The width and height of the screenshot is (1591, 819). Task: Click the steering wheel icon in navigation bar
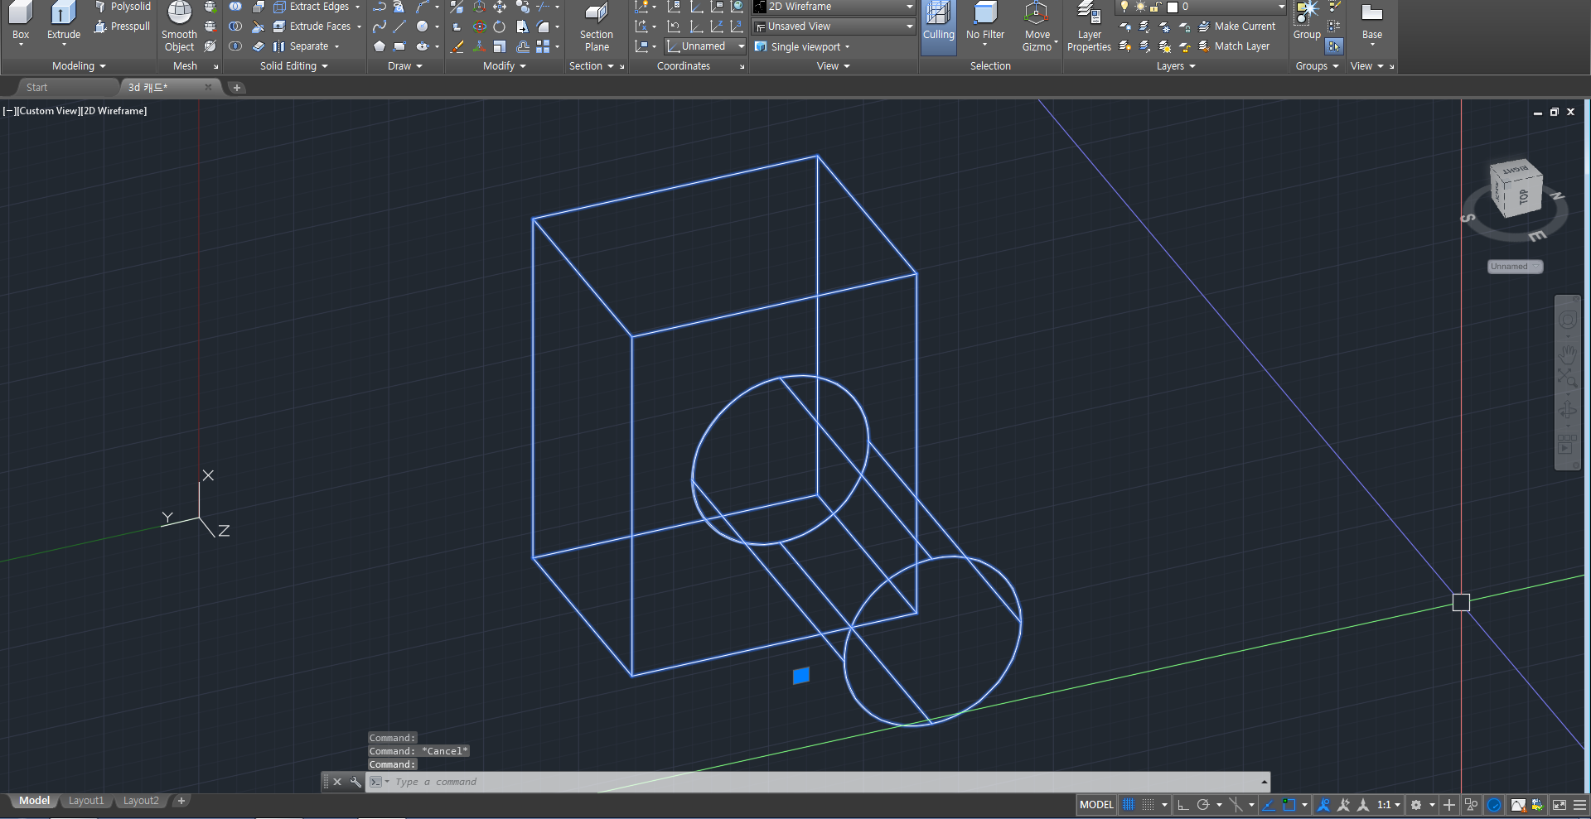[1567, 320]
